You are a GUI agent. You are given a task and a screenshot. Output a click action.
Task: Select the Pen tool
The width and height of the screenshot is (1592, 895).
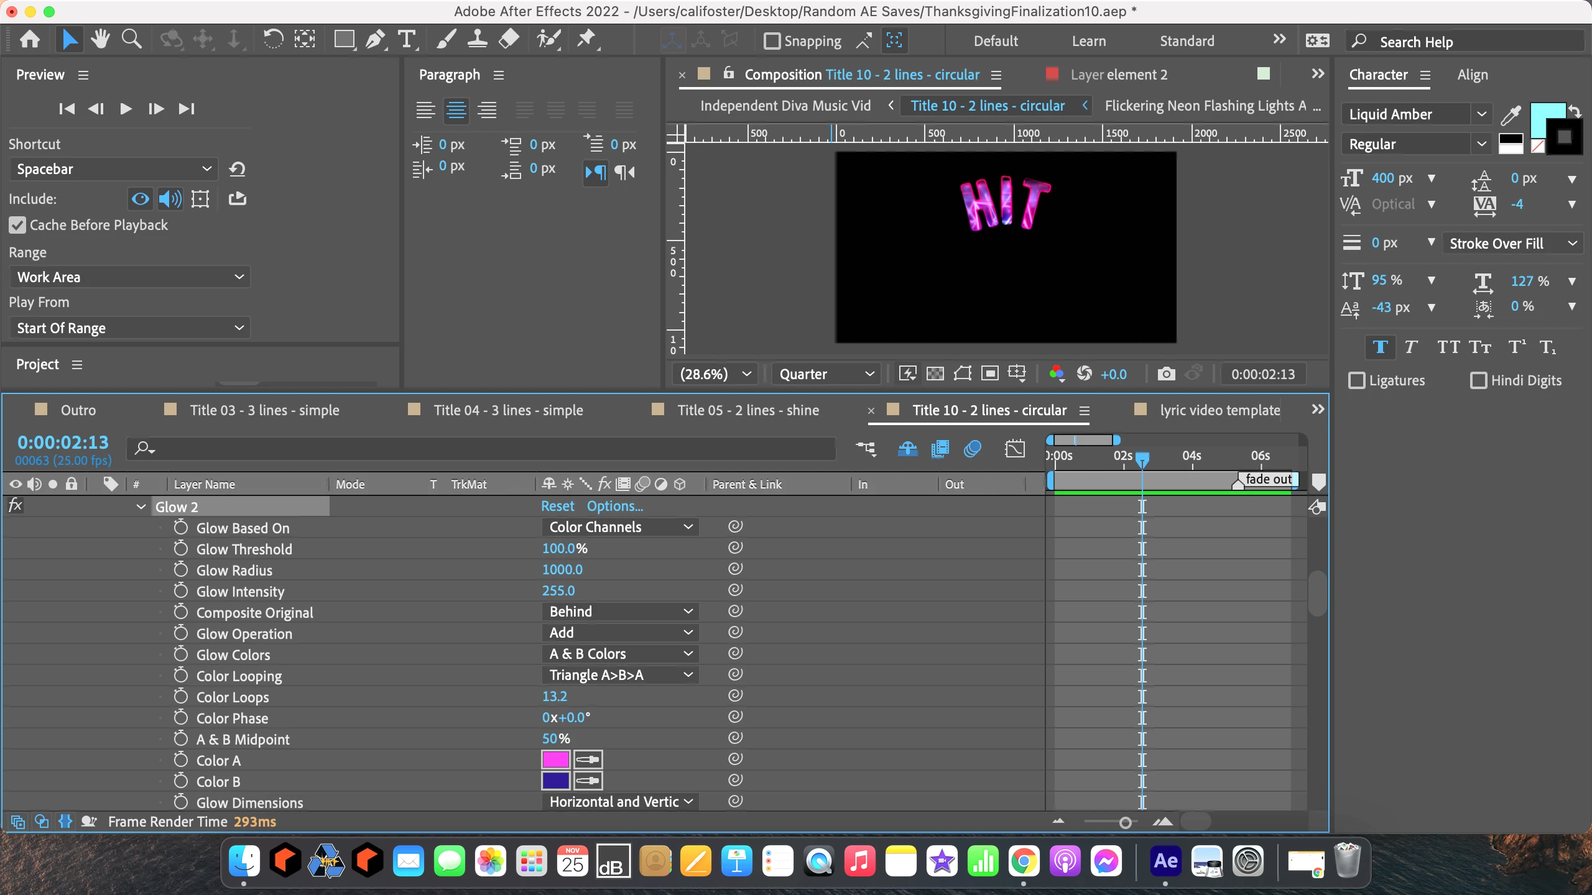[x=374, y=40]
